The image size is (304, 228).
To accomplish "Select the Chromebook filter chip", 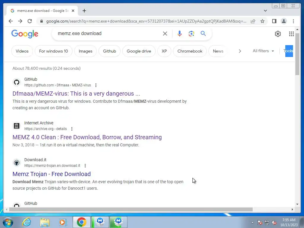I will point(190,51).
